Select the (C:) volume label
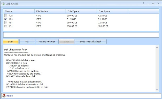The image size is (162, 99). (11, 16)
